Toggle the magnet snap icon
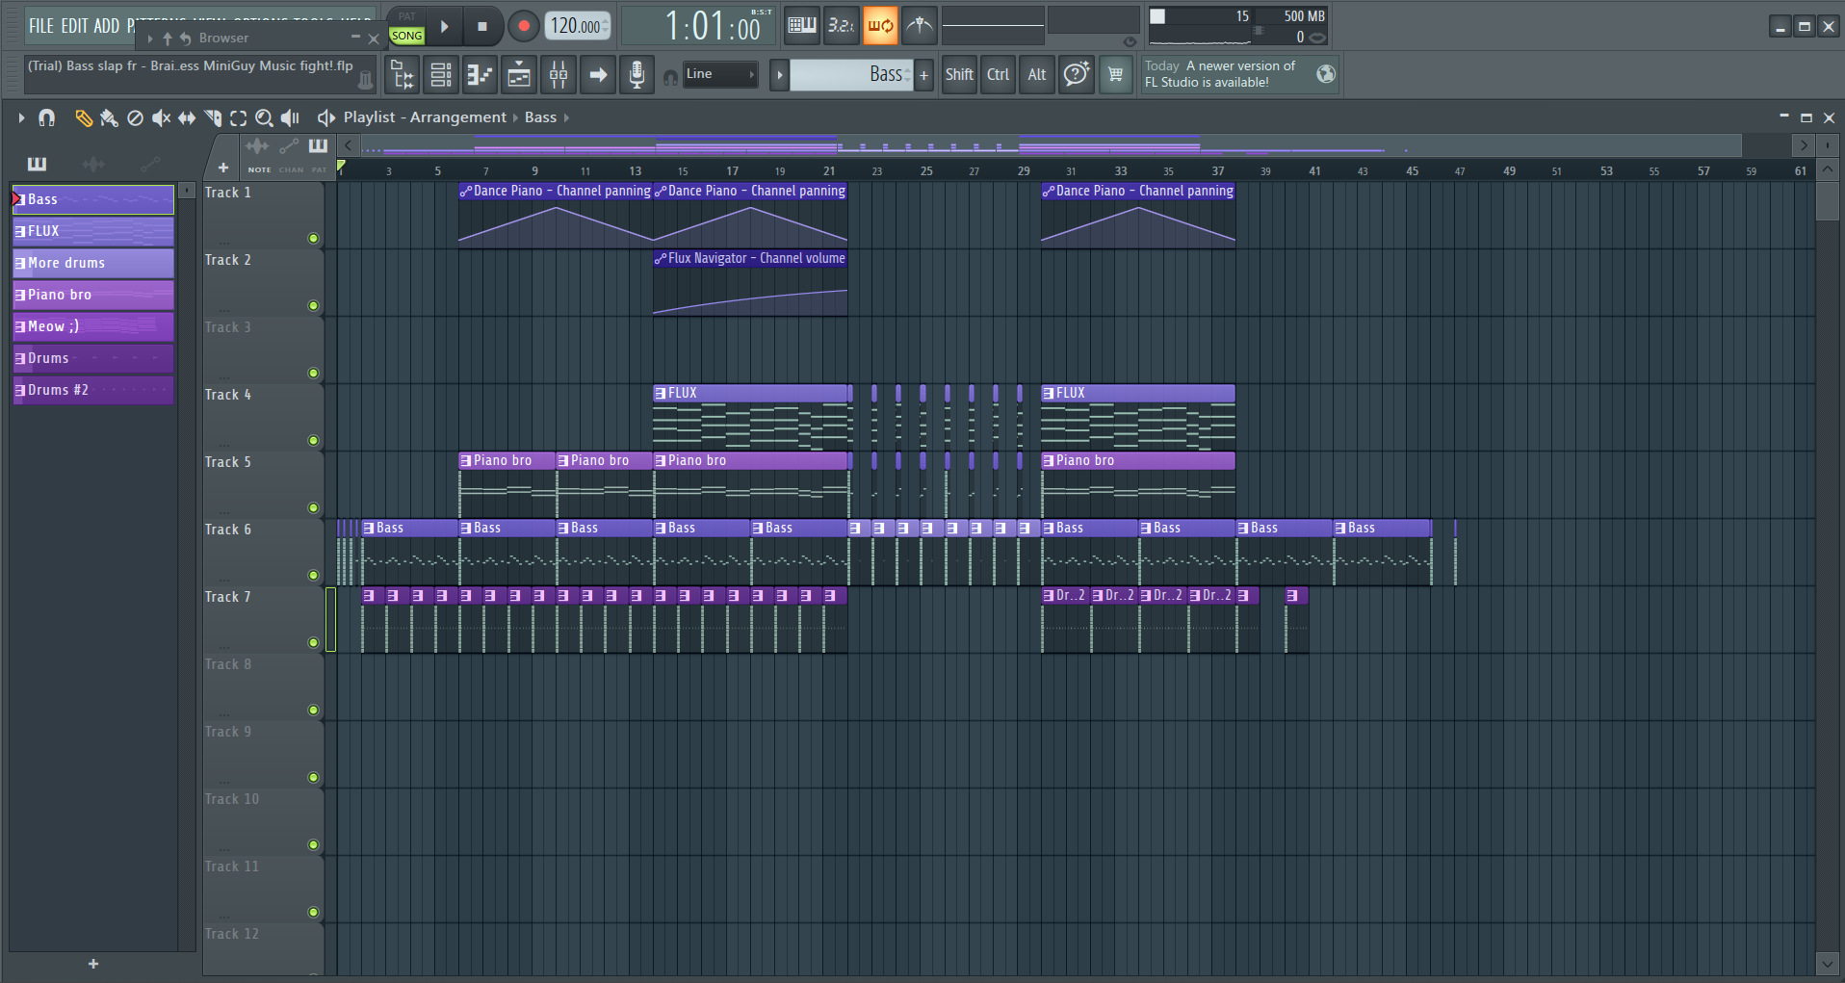 (x=46, y=117)
